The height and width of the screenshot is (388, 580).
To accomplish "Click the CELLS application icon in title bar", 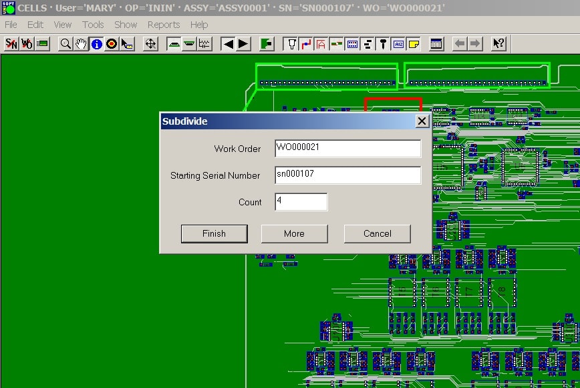I will (x=8, y=8).
